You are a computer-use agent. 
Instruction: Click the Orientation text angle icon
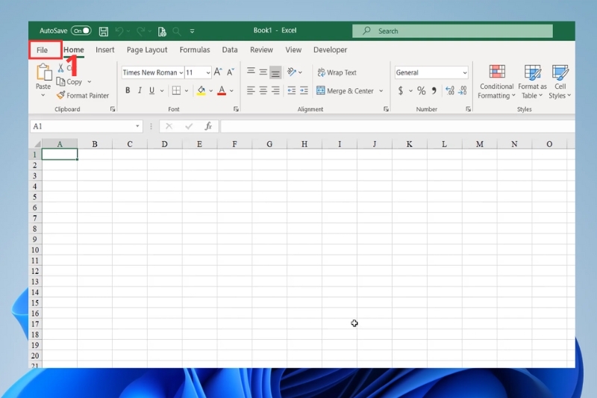coord(292,72)
